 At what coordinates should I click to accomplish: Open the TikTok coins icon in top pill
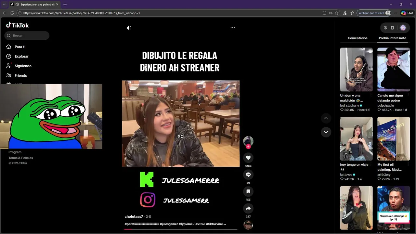(385, 28)
